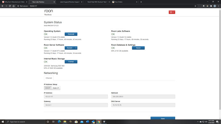Open OneDrive cloud tray icon
221x124 pixels.
tap(201, 122)
